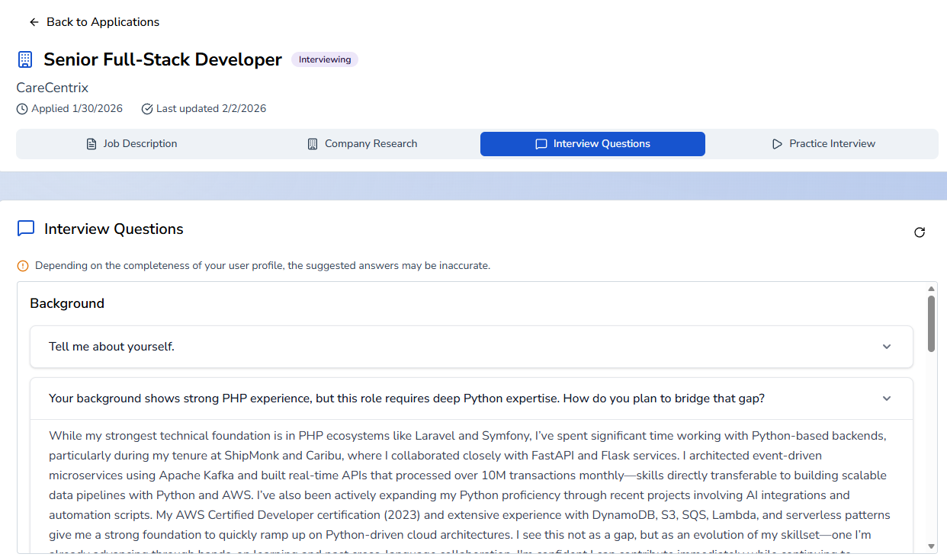947x557 pixels.
Task: Expand the "Tell me about yourself" chevron
Action: tap(887, 347)
